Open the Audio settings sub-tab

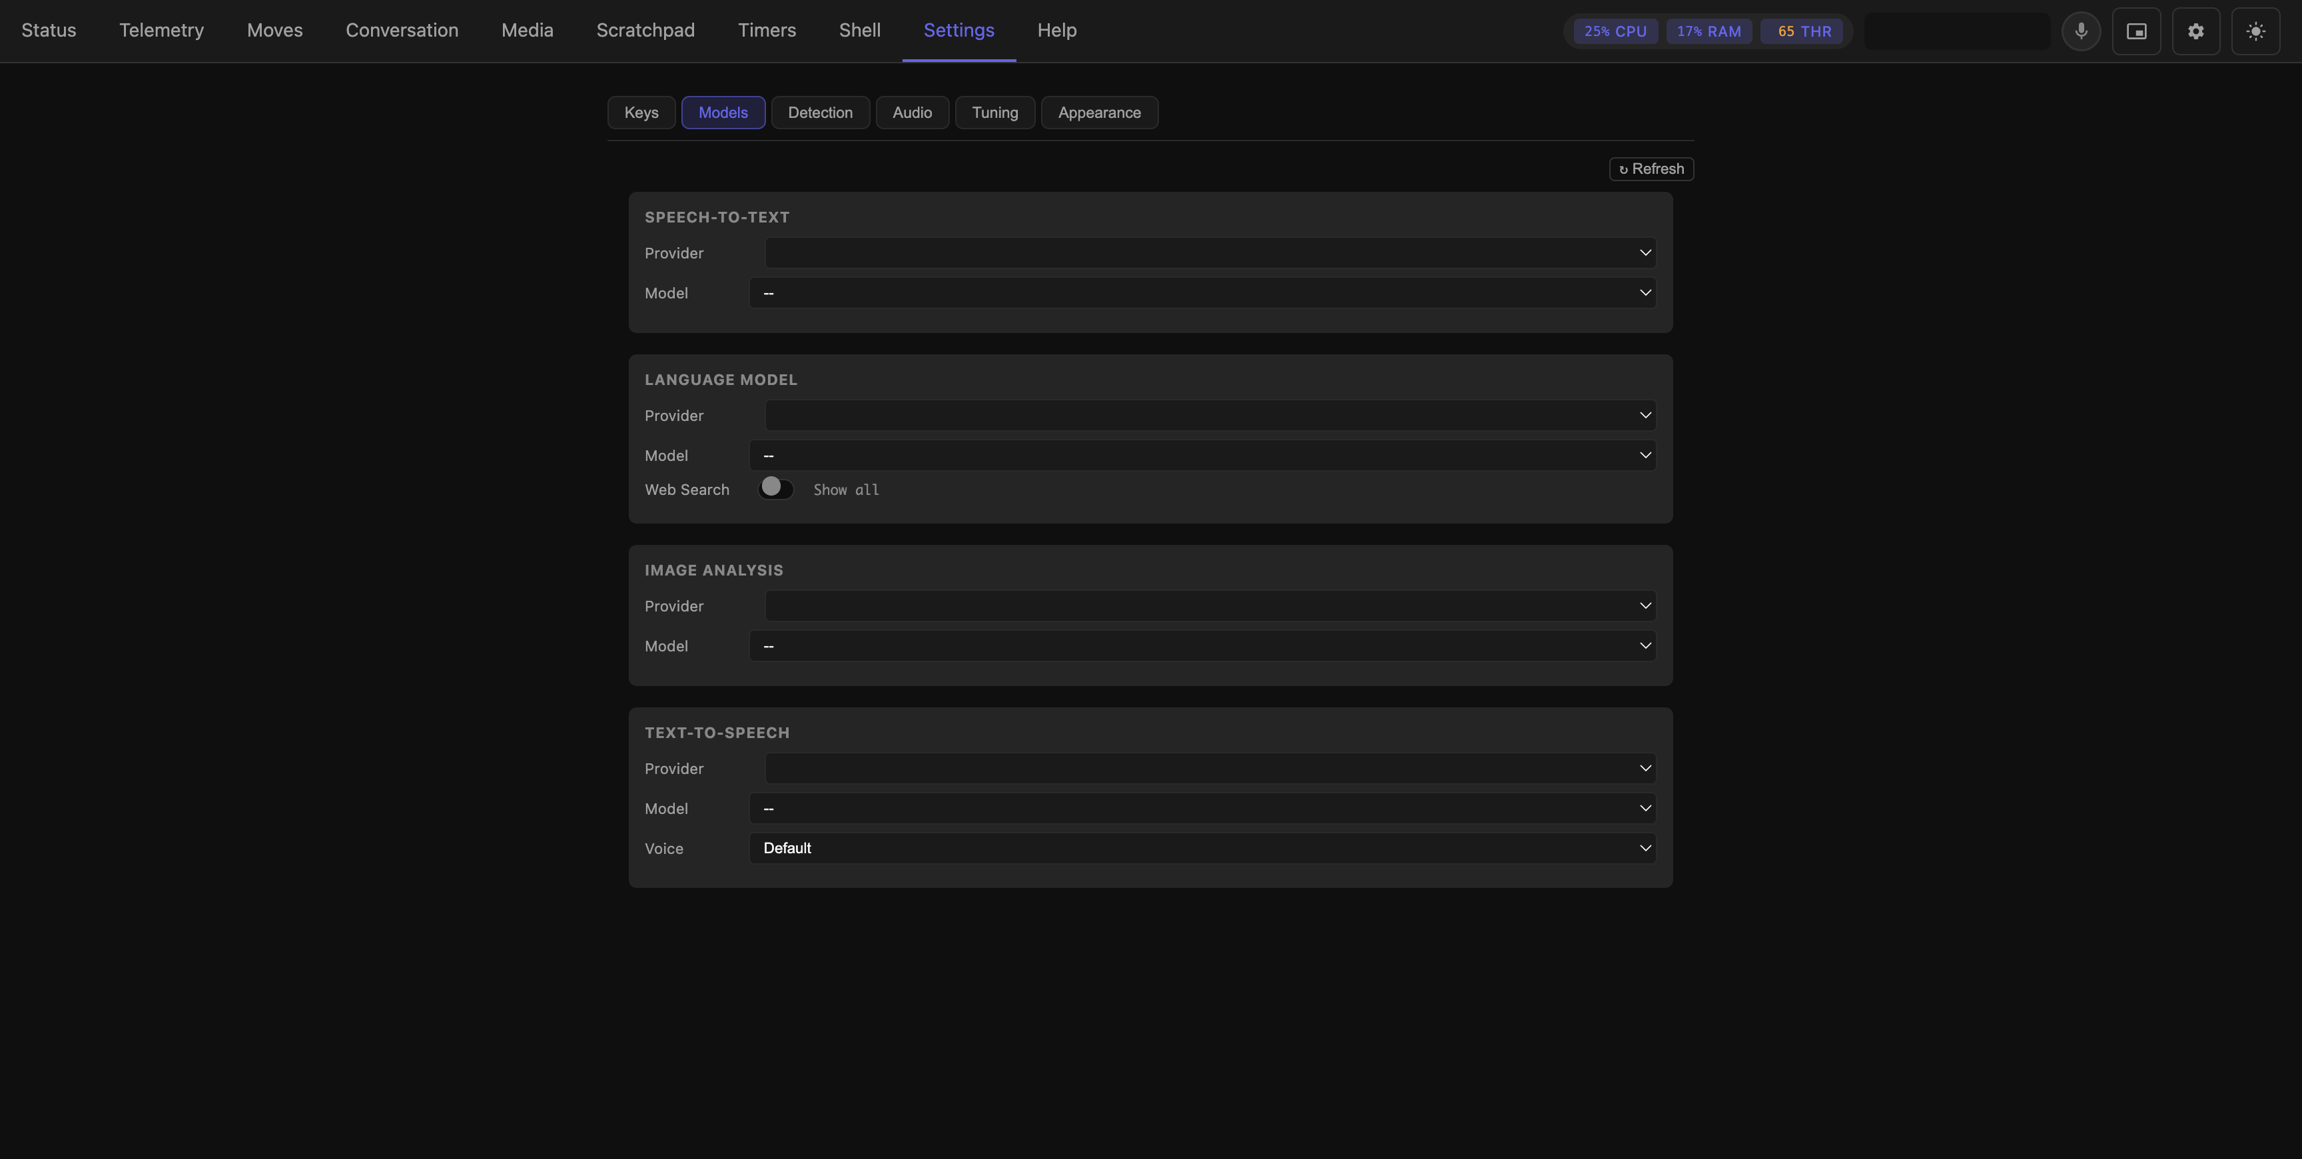point(913,113)
